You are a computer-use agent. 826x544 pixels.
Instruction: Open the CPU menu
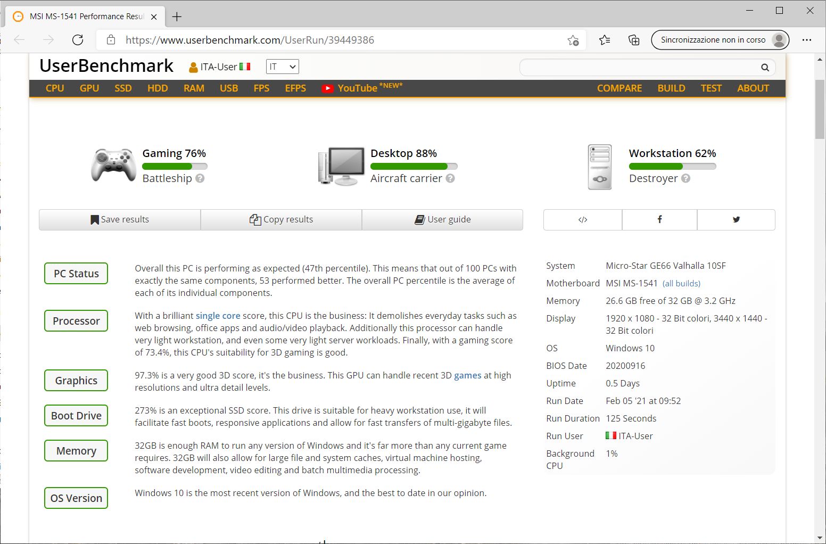pos(55,88)
